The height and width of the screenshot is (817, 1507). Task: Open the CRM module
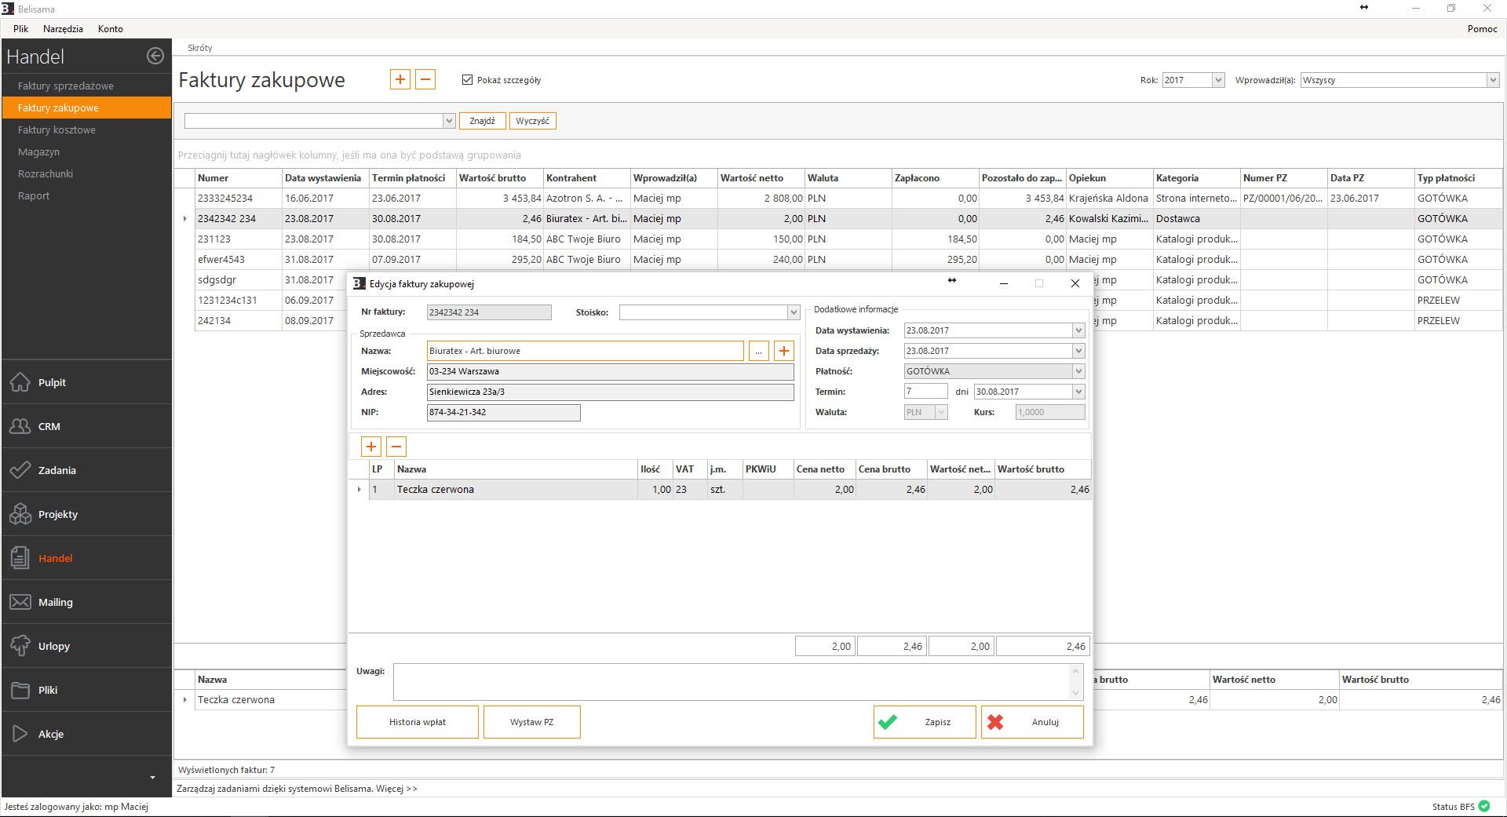point(49,426)
